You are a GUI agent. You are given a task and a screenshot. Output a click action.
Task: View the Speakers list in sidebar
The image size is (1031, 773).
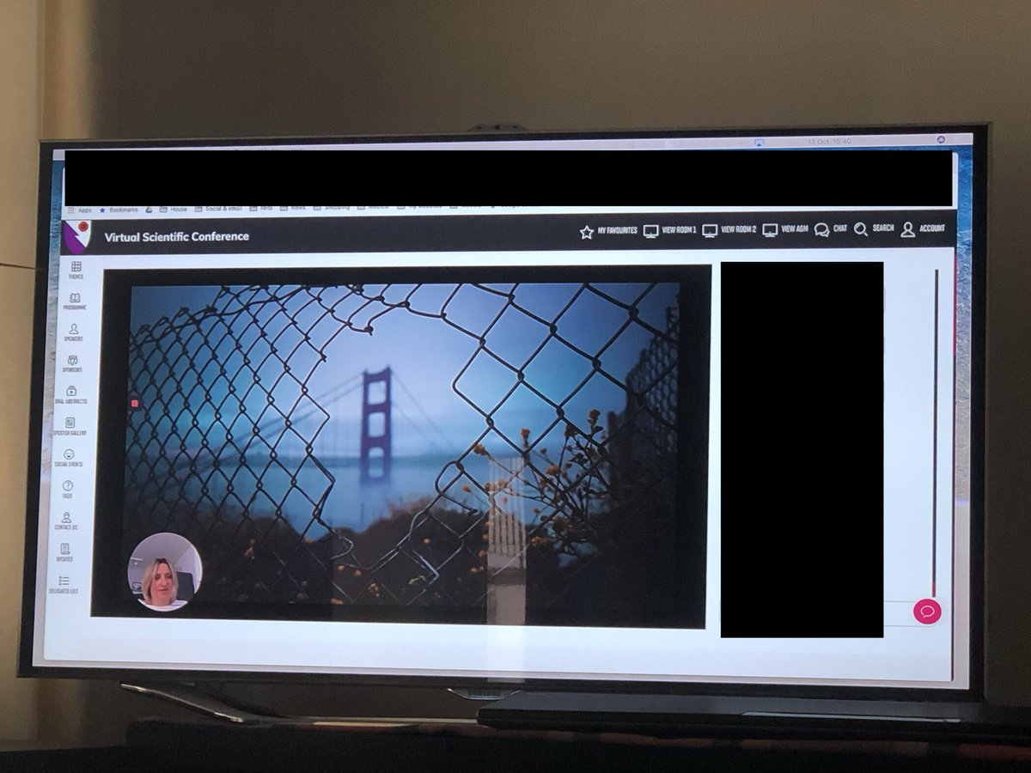click(74, 332)
